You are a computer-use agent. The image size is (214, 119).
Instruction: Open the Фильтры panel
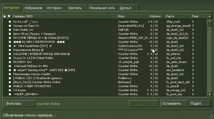pos(20,104)
